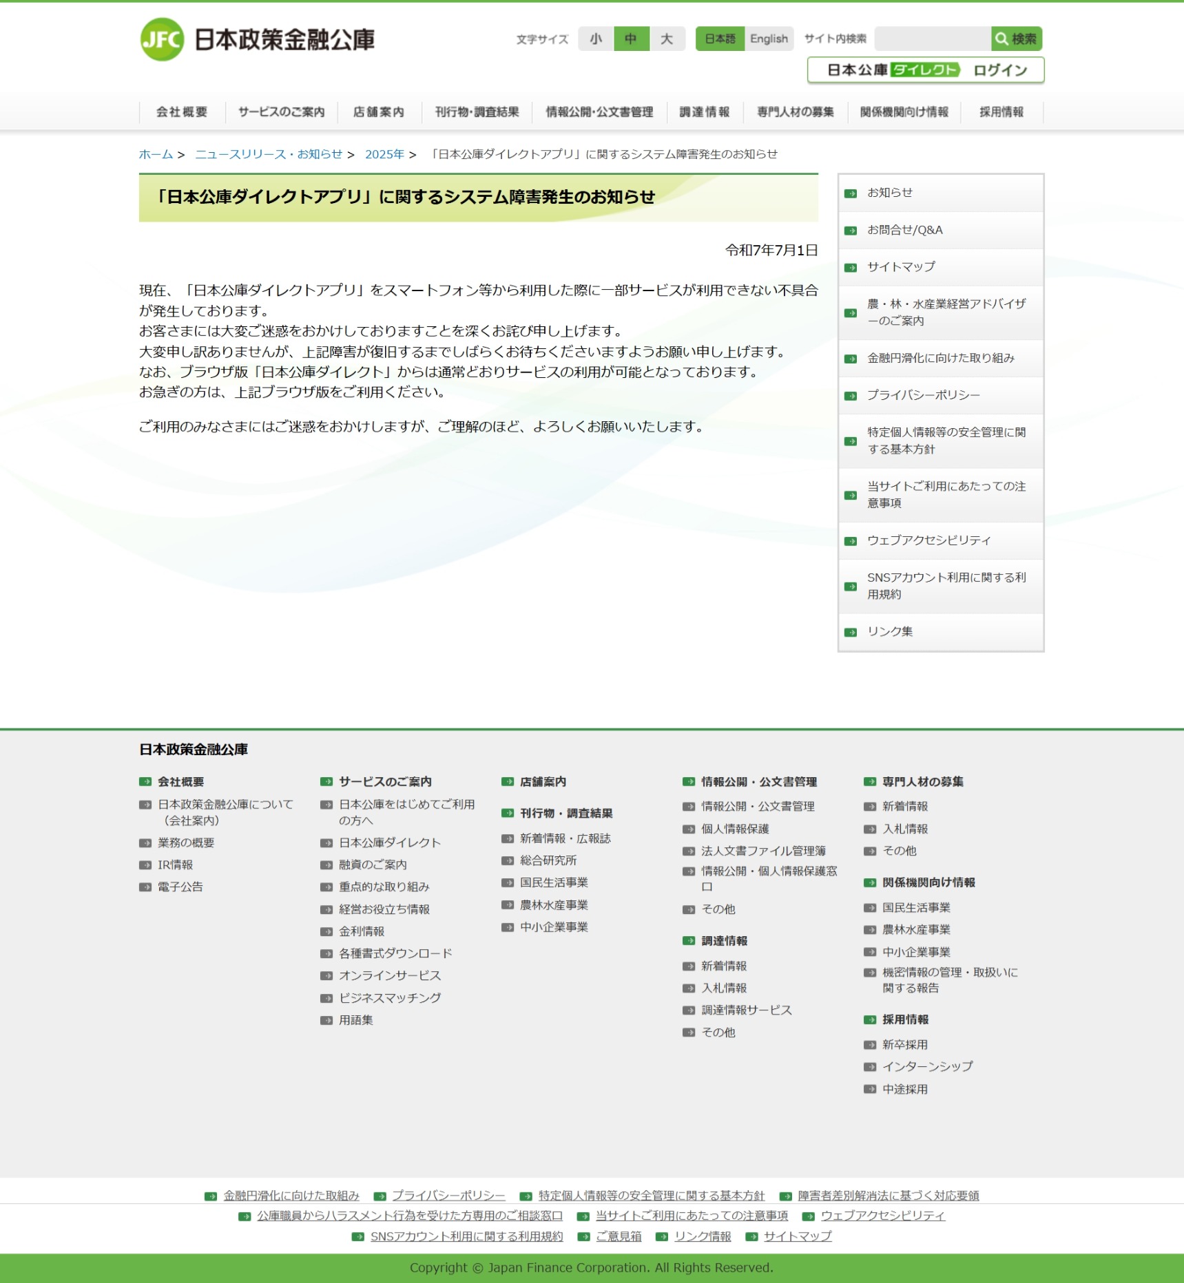Viewport: 1184px width, 1283px height.
Task: Open footer link 日本公庫ダイレクト
Action: tap(390, 842)
